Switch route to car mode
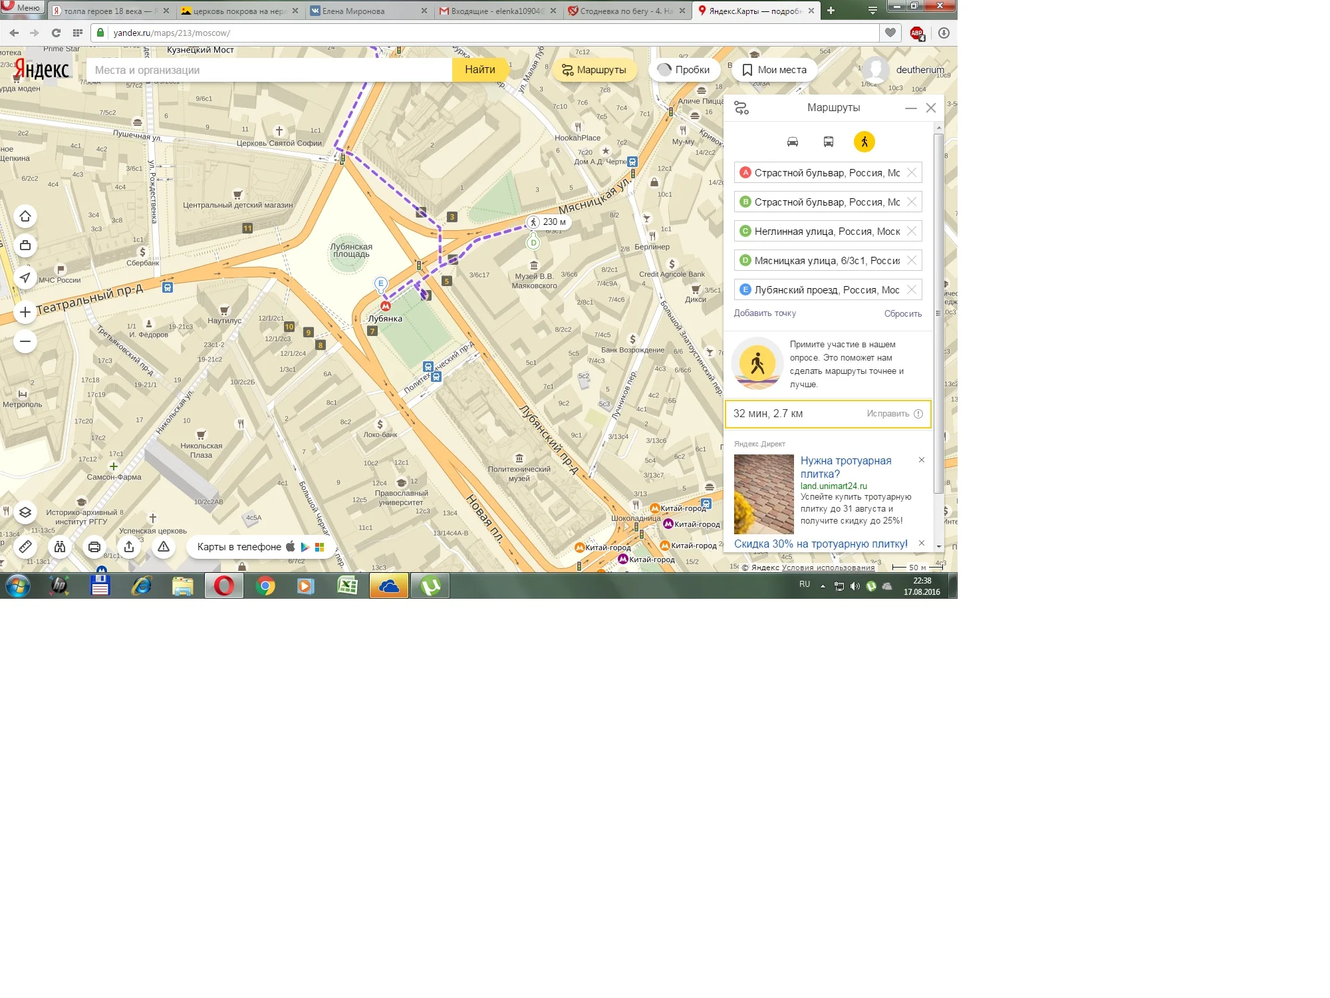 click(791, 141)
